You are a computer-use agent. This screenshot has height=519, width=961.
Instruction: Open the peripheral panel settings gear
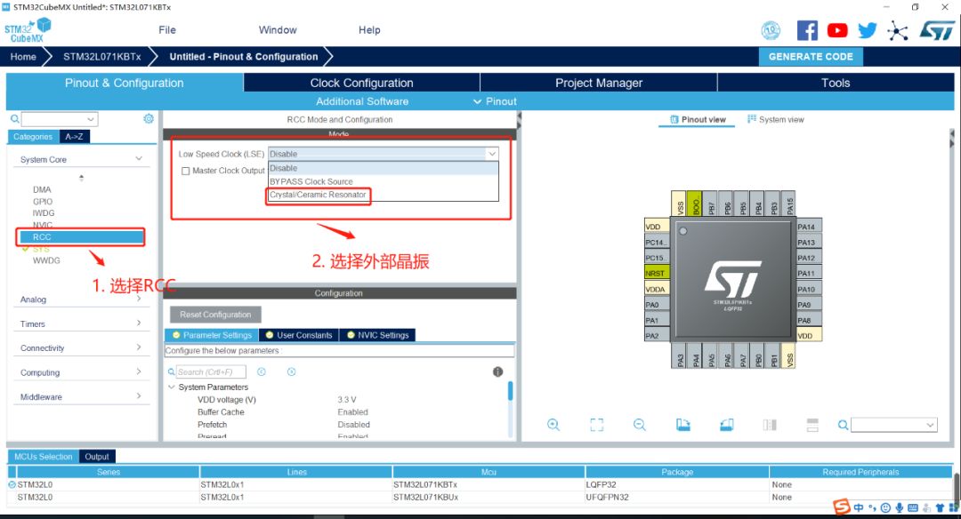[x=149, y=119]
